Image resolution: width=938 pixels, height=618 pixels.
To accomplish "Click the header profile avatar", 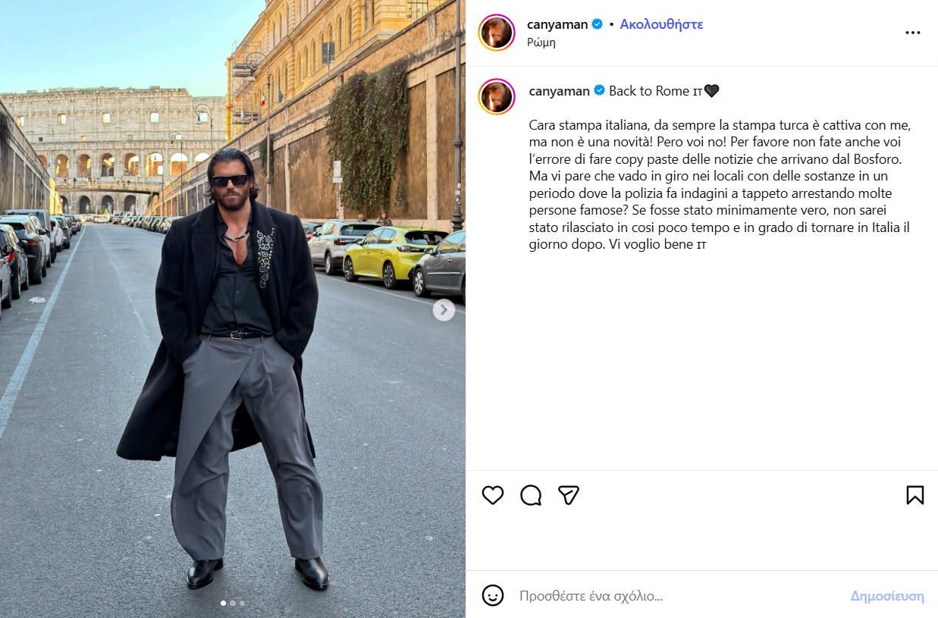I will click(497, 33).
